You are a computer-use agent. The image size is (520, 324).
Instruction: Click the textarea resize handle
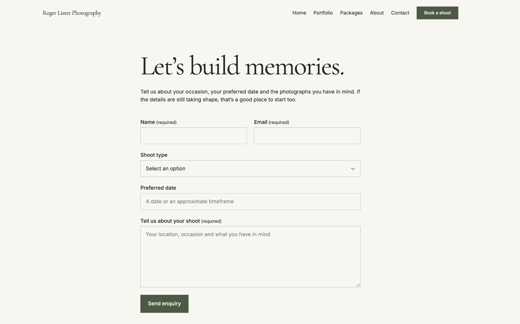click(358, 285)
